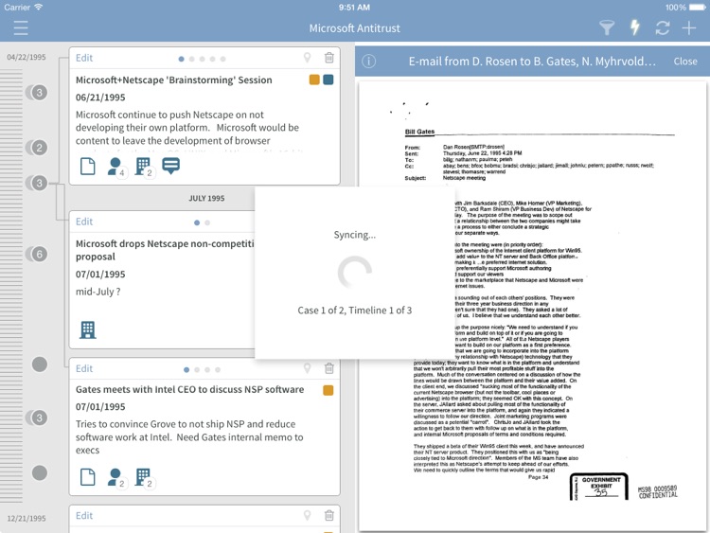Open people icon in Gates meets Intel card
This screenshot has width=710, height=533.
click(x=116, y=478)
